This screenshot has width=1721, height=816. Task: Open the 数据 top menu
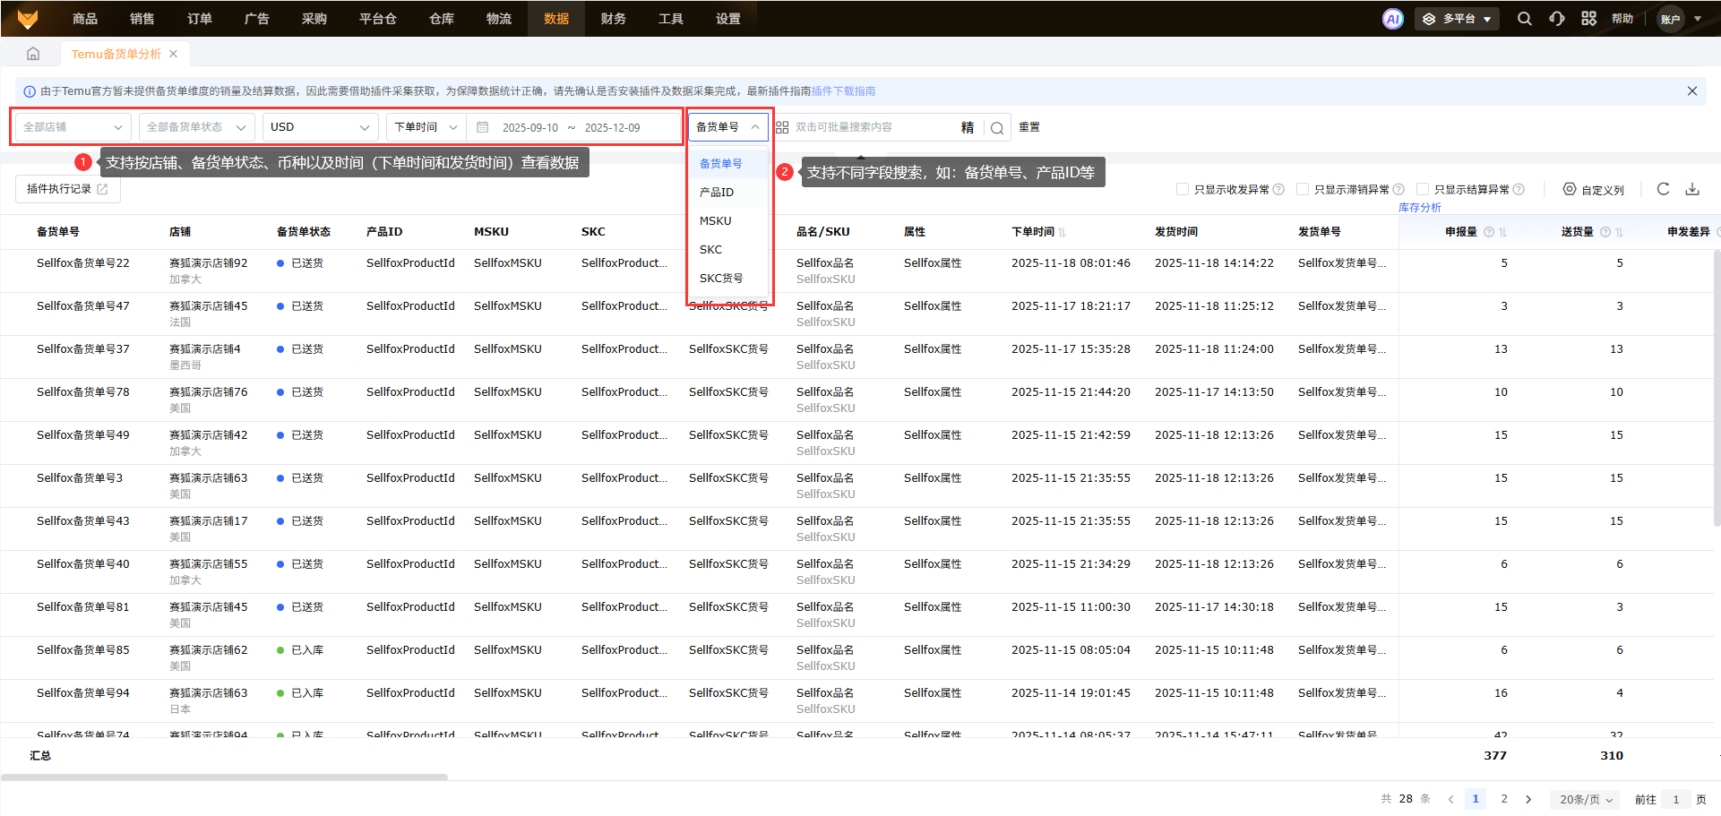(x=556, y=19)
